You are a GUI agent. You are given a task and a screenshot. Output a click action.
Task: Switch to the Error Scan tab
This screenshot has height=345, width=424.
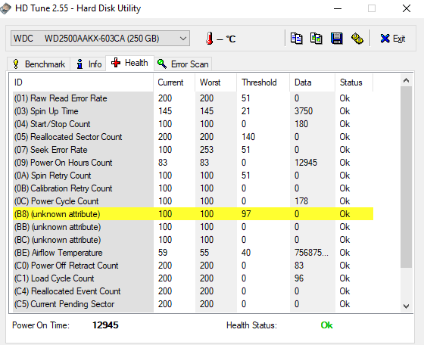tap(183, 64)
